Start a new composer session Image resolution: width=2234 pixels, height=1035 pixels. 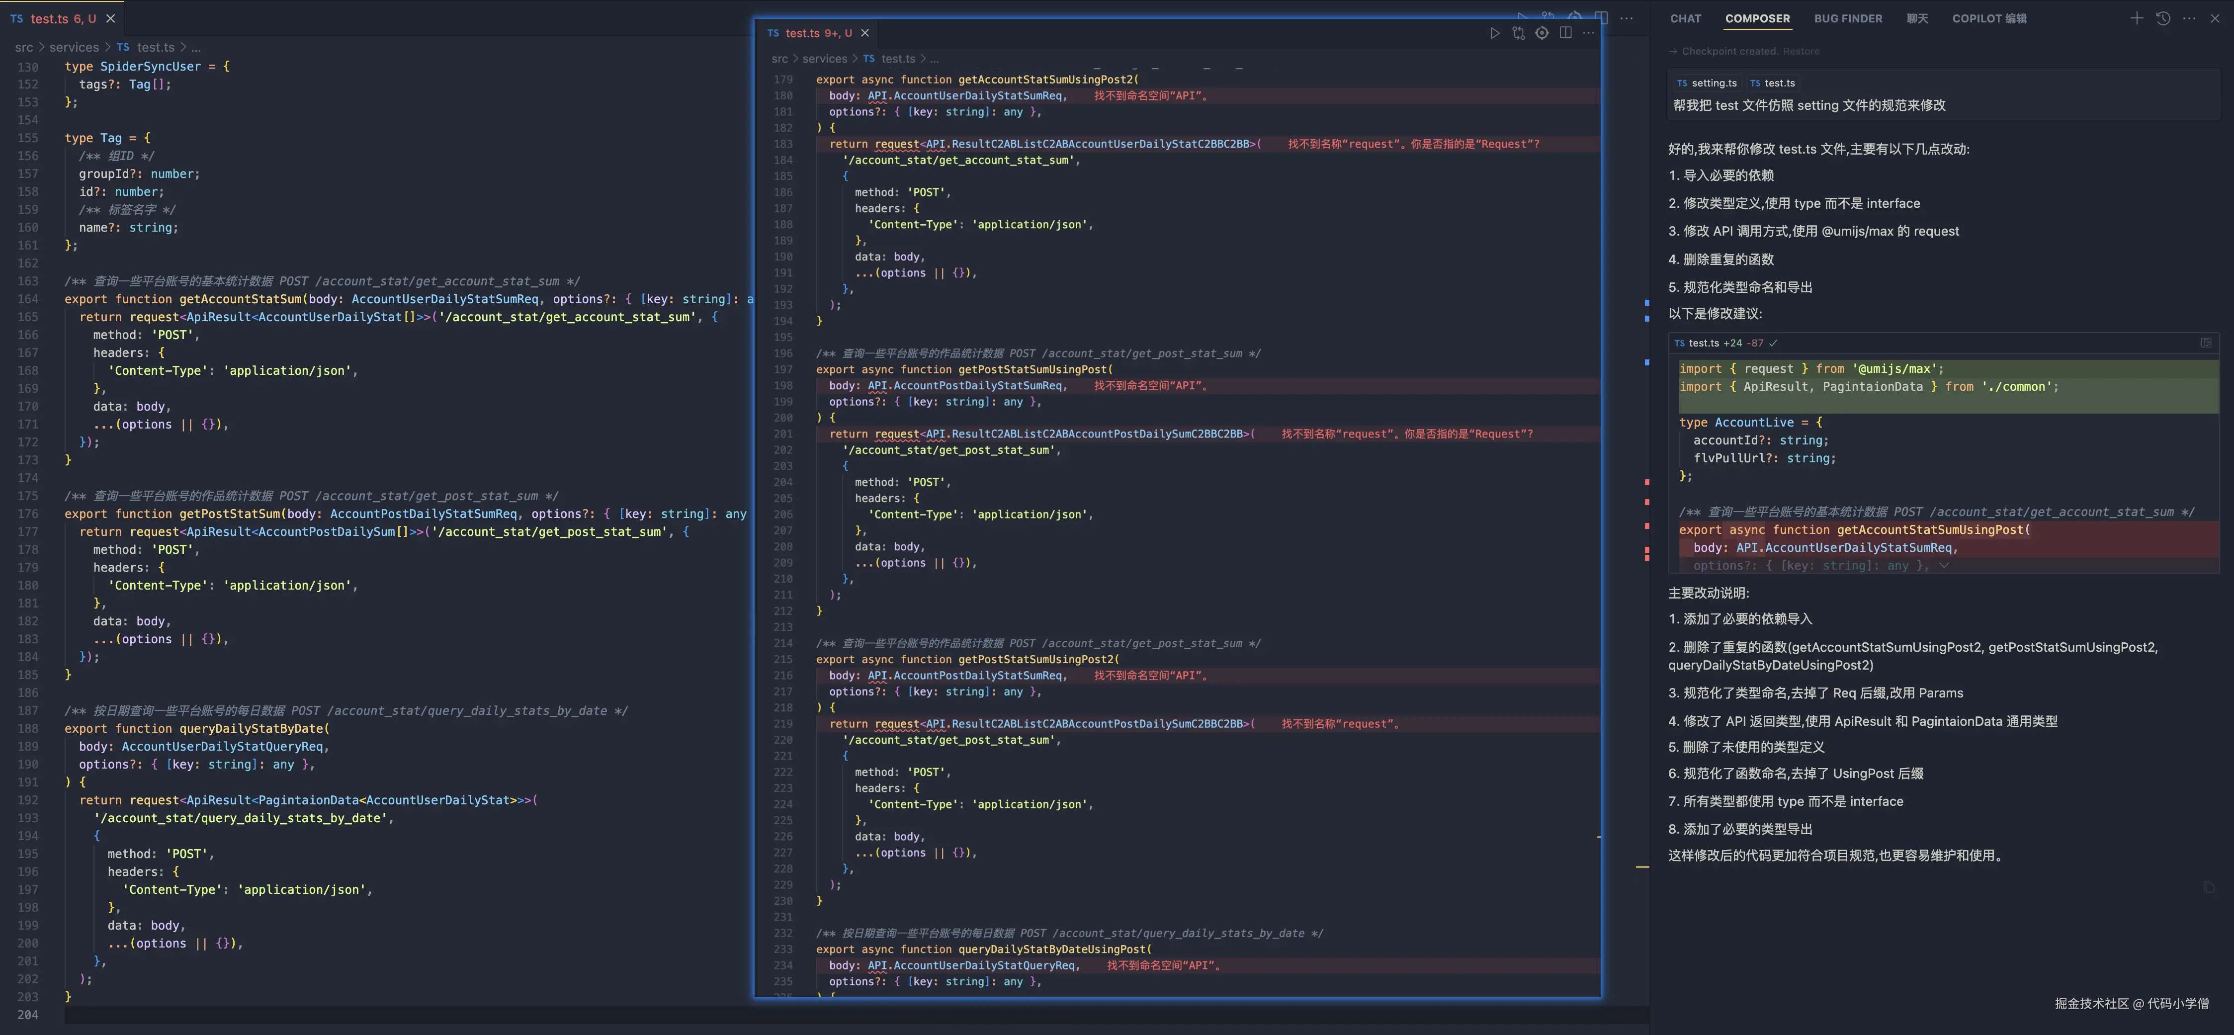pos(2136,18)
